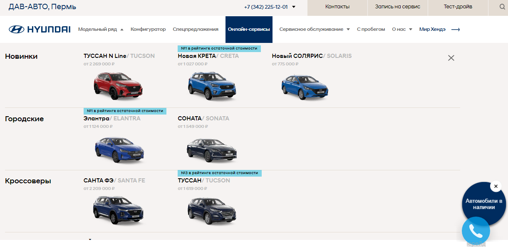Select the red Tucson N Line image
Screen dimensions: 508x247
118,86
